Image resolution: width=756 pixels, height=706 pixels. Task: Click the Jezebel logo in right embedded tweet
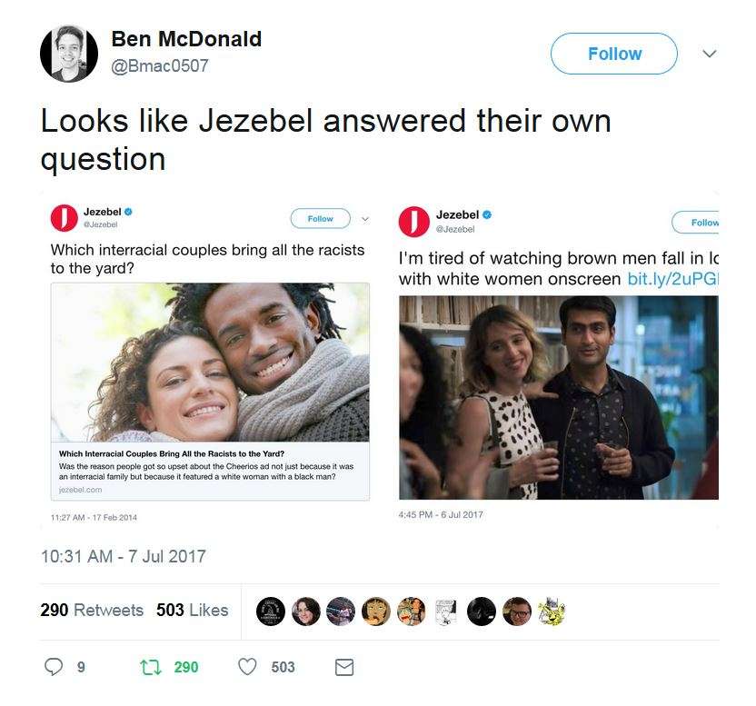(414, 221)
